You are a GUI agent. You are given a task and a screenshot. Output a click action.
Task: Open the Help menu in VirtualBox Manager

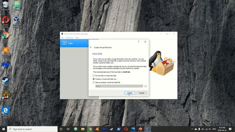[77, 38]
